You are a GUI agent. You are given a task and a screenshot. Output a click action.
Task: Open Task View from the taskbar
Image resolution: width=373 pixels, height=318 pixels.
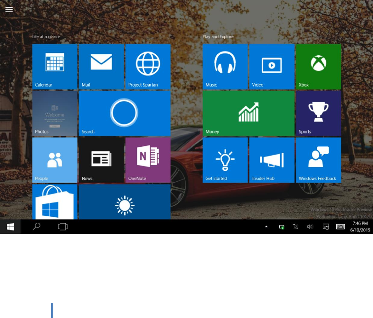pyautogui.click(x=63, y=226)
